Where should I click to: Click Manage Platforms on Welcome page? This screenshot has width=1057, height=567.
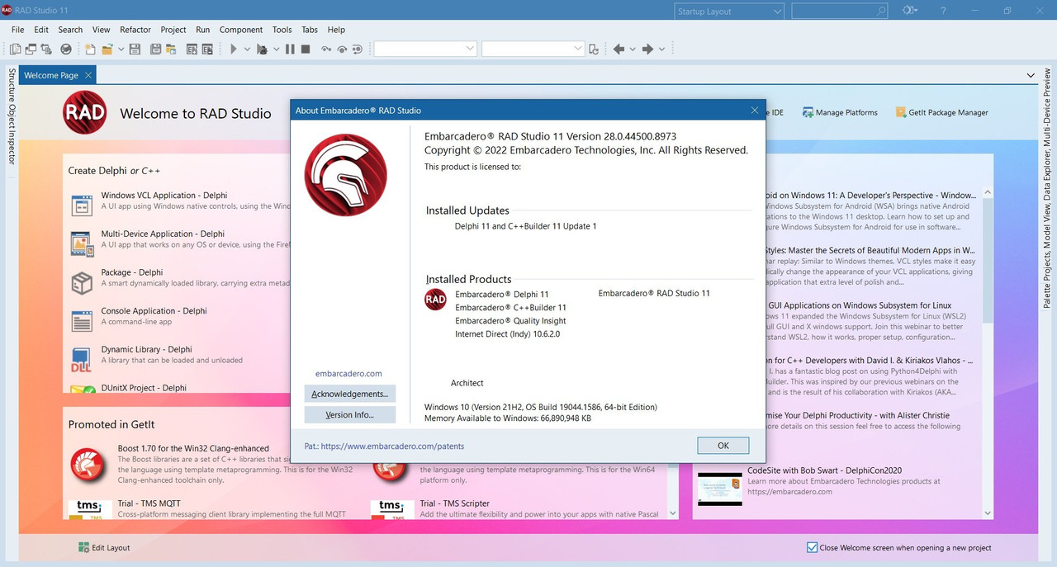click(x=840, y=112)
